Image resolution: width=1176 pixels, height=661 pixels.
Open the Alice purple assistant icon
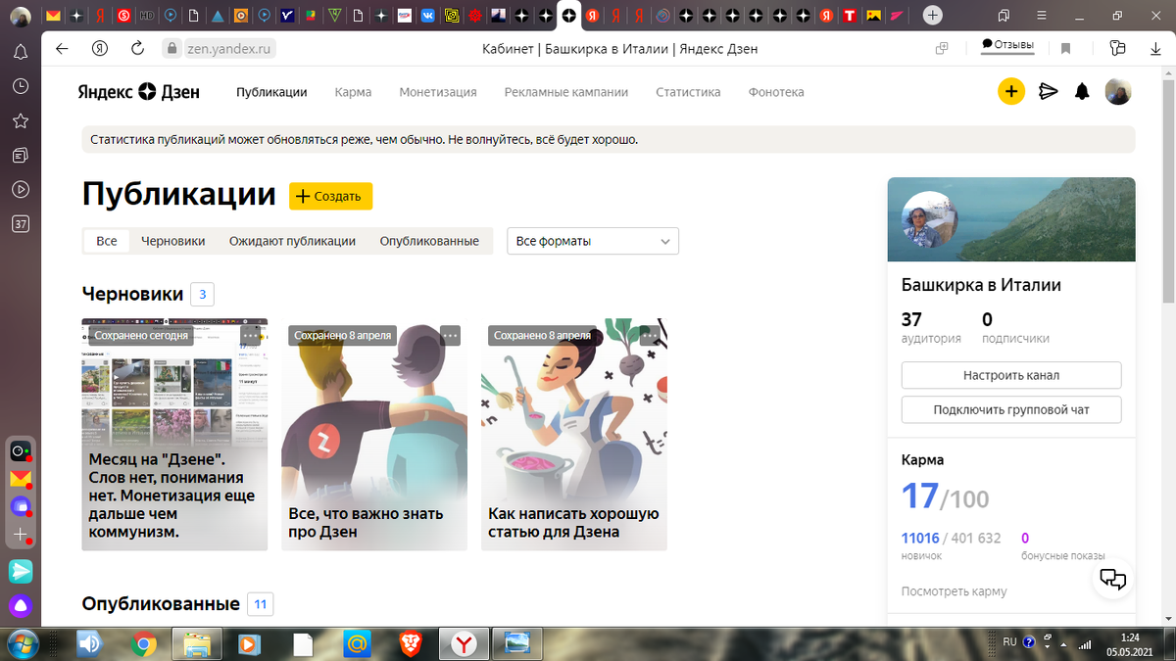point(21,605)
